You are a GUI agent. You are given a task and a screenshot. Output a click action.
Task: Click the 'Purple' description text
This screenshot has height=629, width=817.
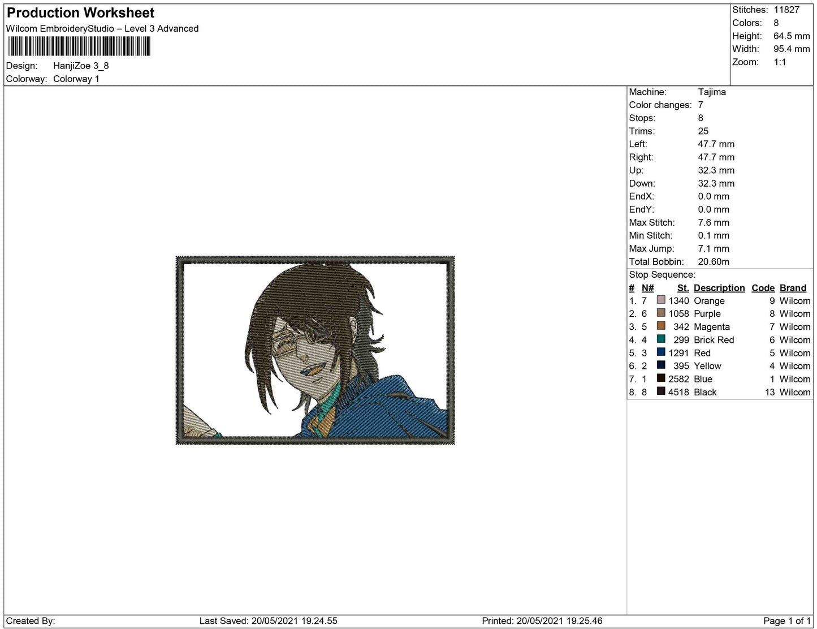coord(707,313)
